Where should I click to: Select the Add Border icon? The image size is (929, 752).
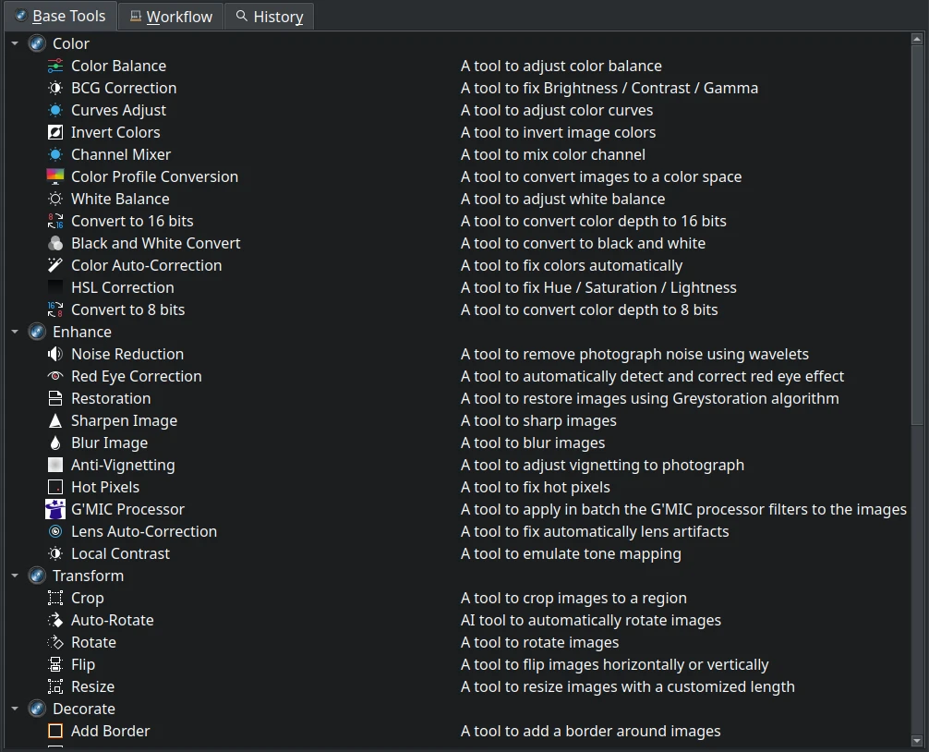[55, 731]
